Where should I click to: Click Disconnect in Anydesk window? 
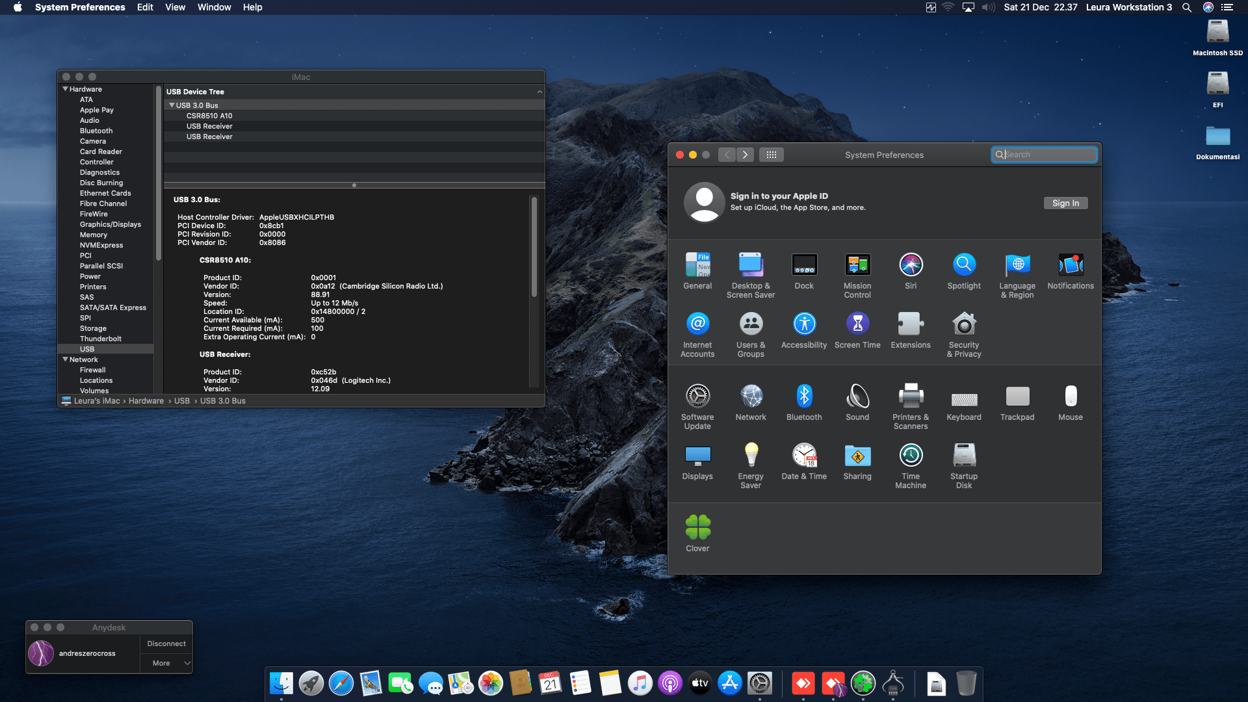point(166,643)
